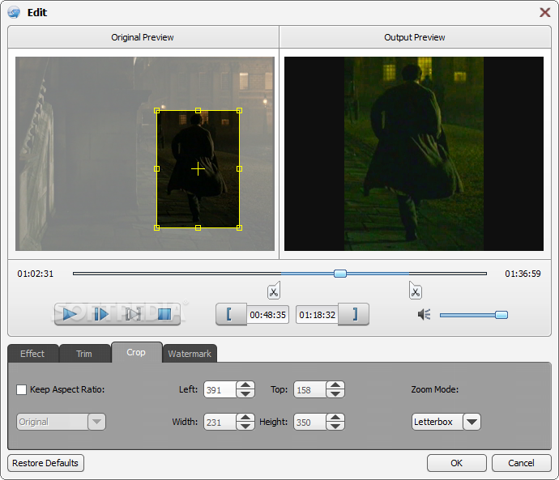Click the volume slider handle

pyautogui.click(x=501, y=315)
